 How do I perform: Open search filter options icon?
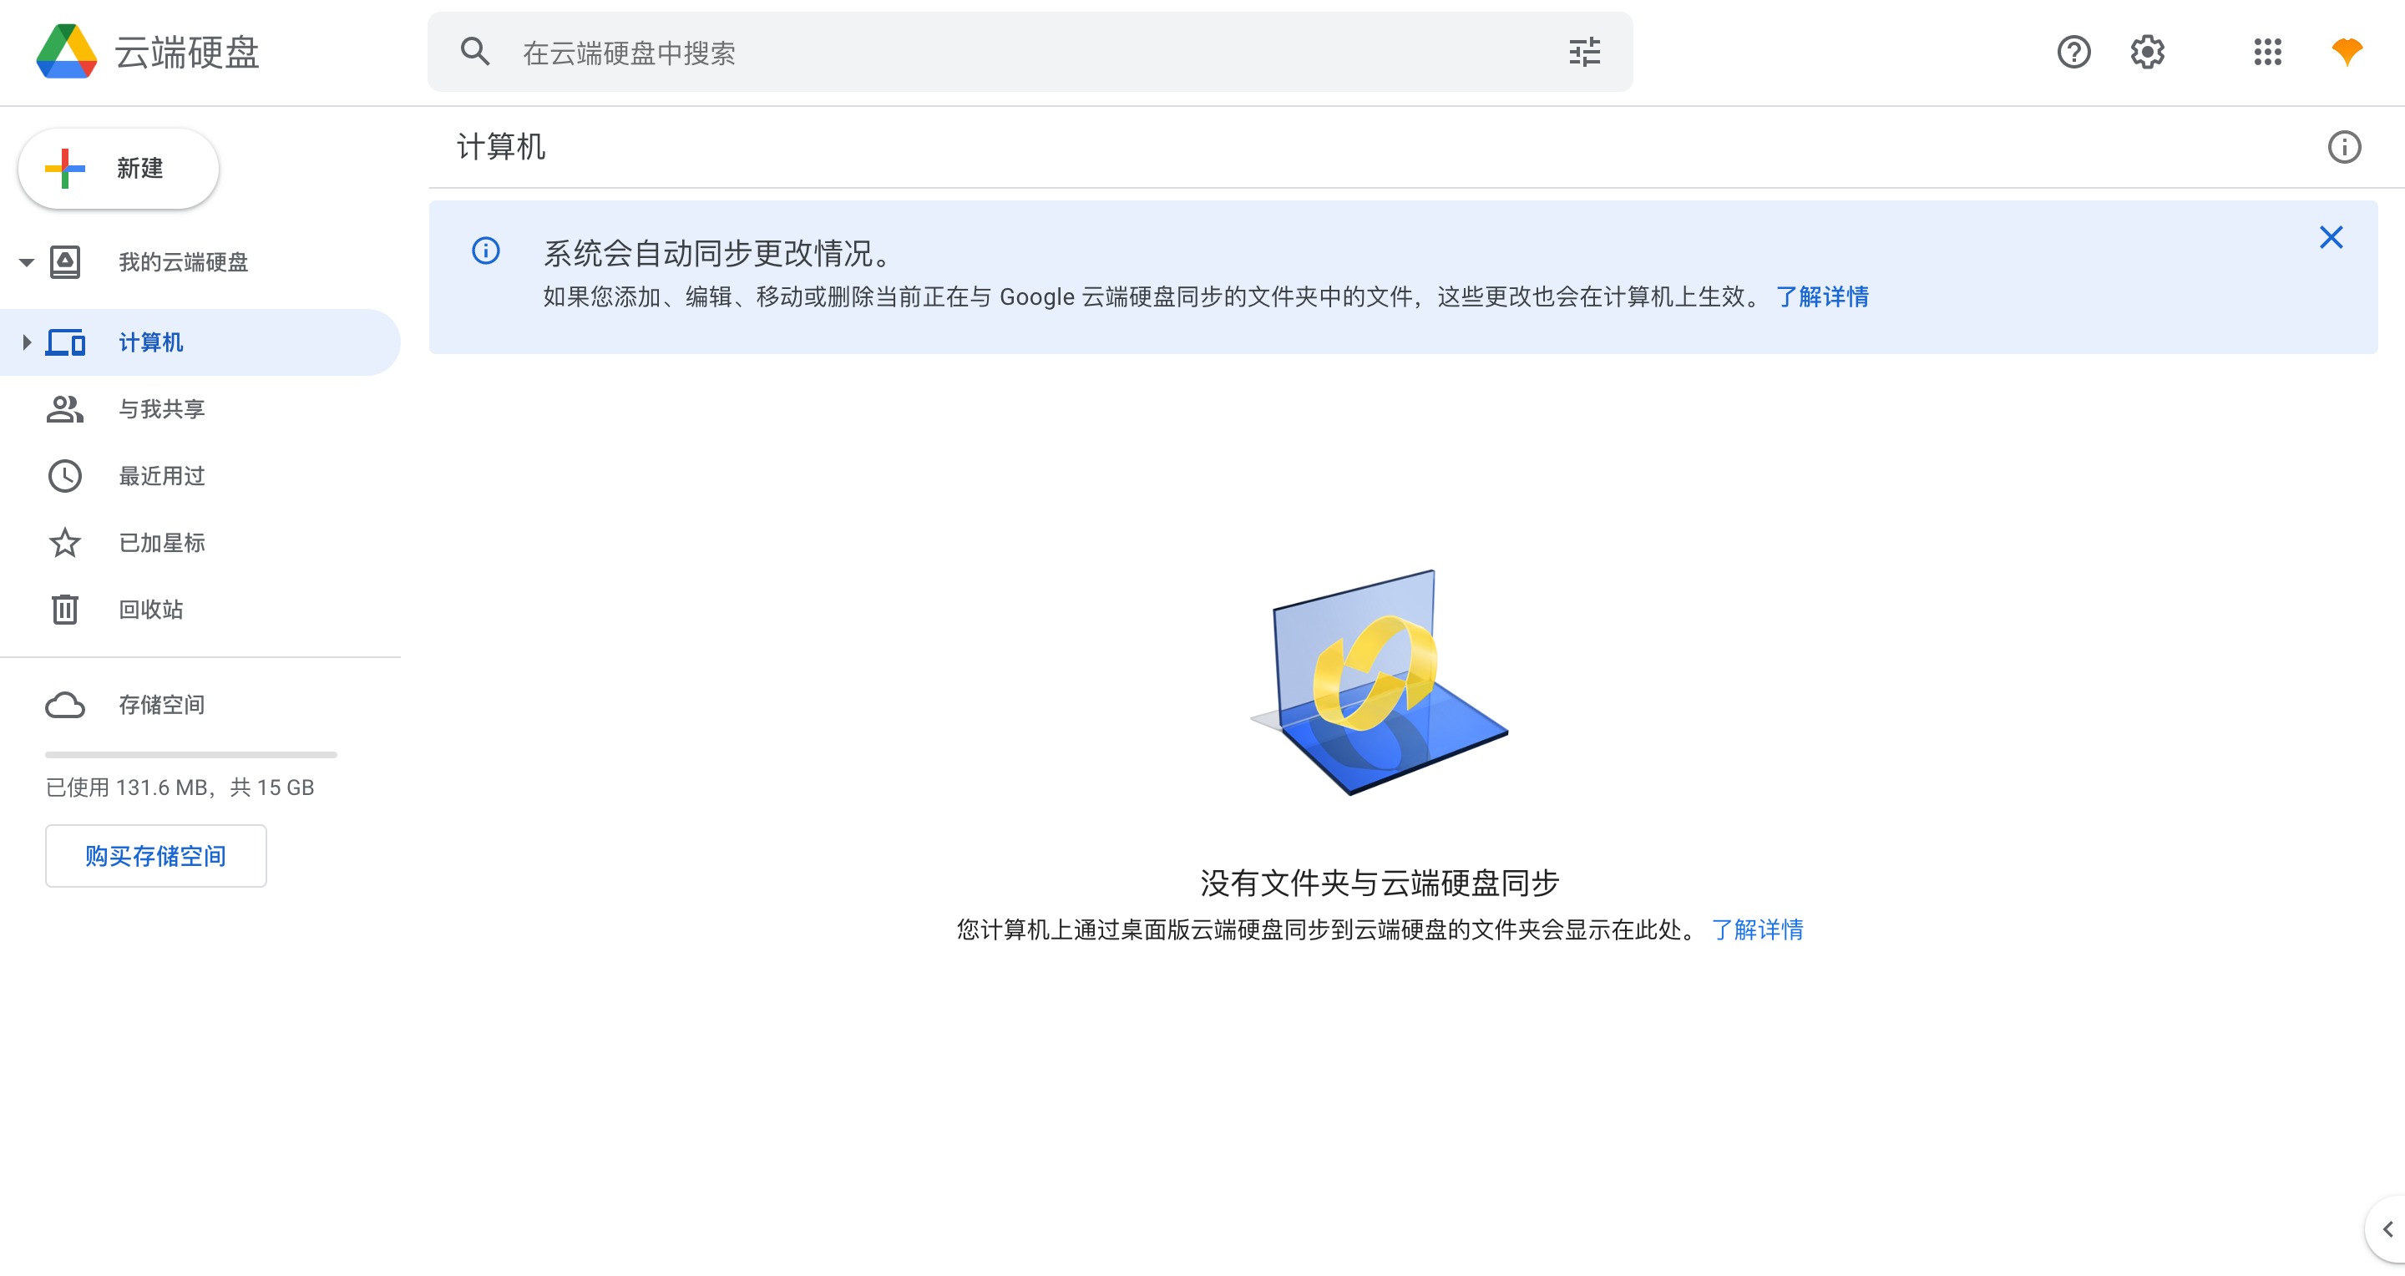1584,53
